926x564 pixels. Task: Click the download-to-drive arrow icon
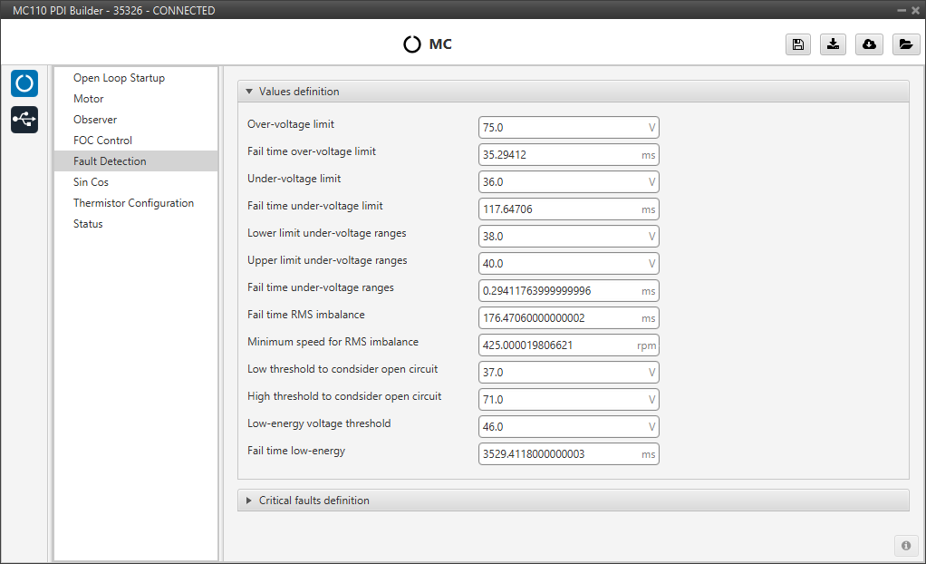point(833,44)
